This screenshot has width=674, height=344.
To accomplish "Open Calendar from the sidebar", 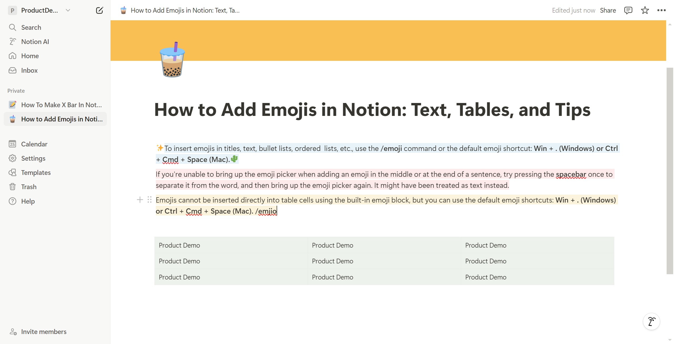I will pos(55,144).
